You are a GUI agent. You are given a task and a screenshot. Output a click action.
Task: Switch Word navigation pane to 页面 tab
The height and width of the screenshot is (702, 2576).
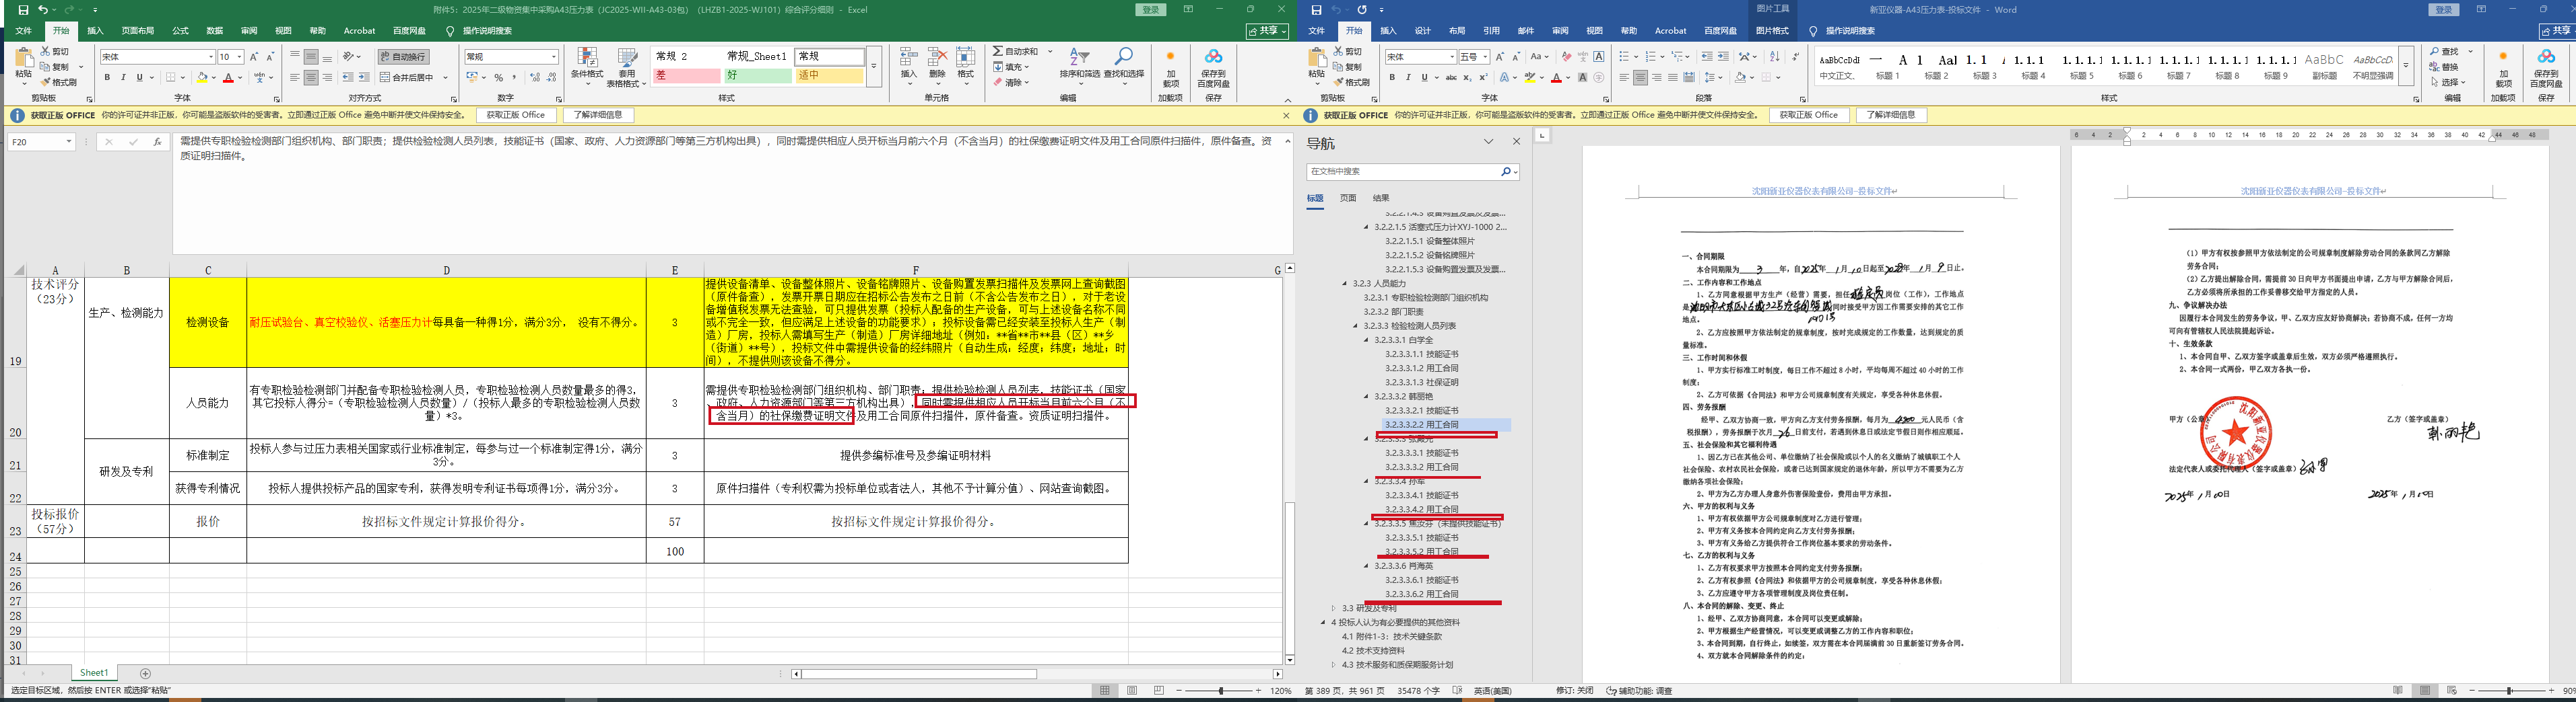point(1348,198)
